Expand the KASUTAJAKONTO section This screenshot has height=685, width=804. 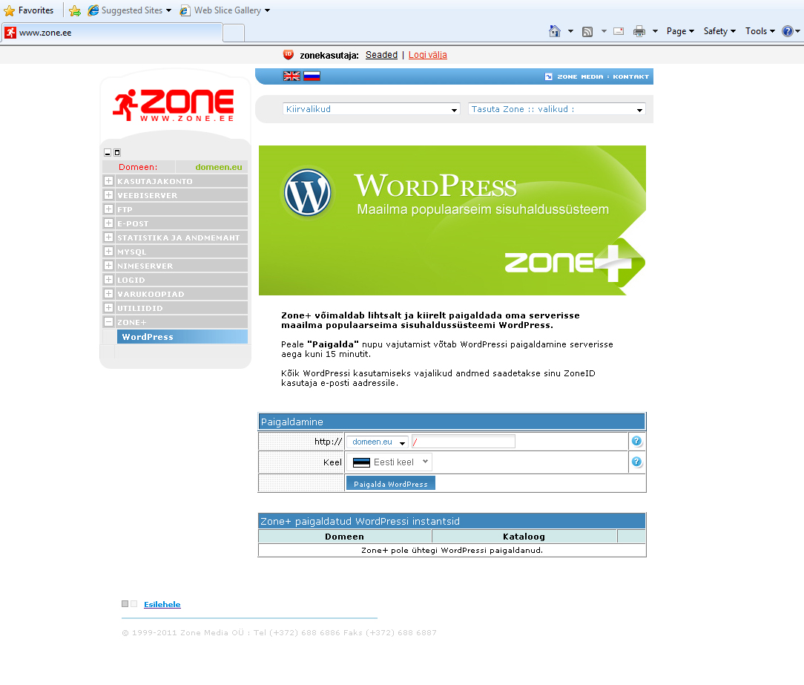click(x=109, y=180)
